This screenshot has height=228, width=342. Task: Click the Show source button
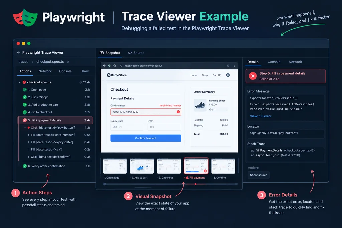click(259, 175)
